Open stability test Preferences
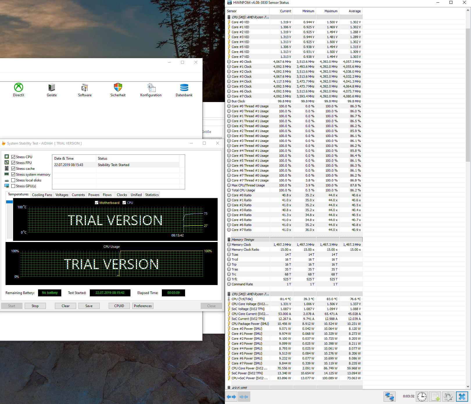471x404 pixels. [143, 306]
